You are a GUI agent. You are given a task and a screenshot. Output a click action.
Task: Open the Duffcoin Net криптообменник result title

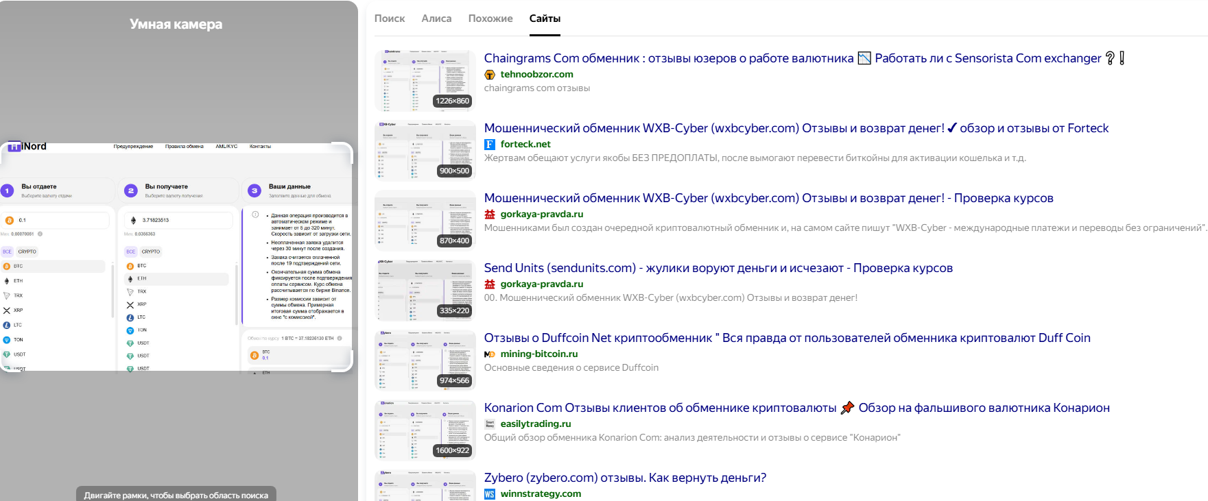pyautogui.click(x=787, y=338)
